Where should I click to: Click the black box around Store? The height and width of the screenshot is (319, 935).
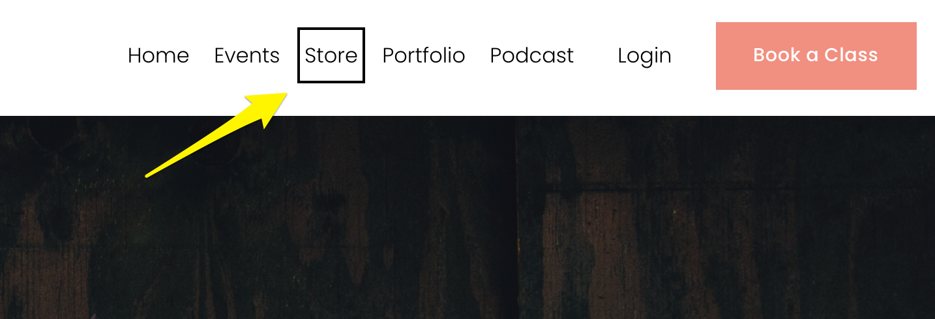[331, 55]
